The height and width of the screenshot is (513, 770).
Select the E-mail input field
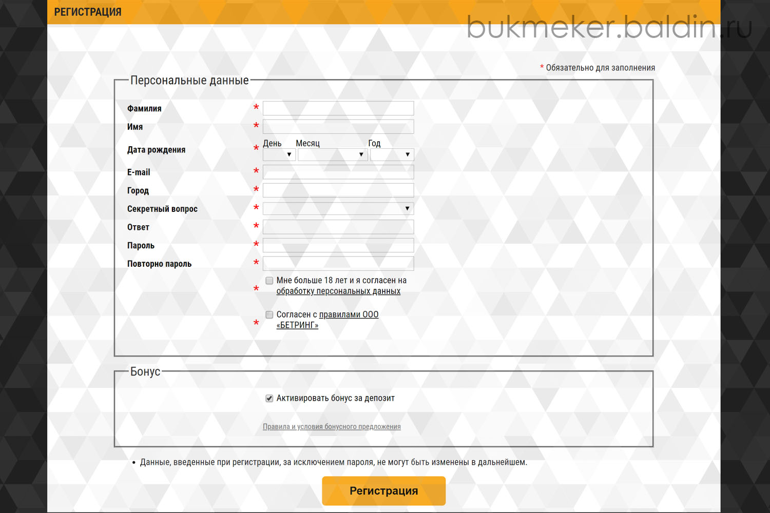point(338,172)
